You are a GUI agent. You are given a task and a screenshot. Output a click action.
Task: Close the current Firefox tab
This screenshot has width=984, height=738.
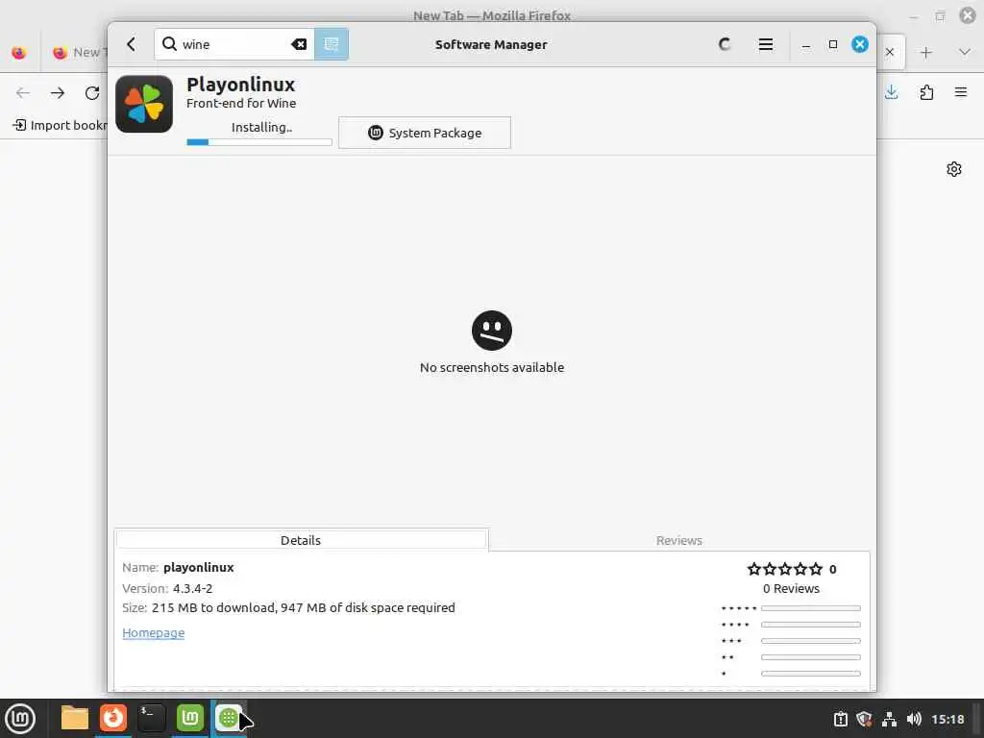pyautogui.click(x=890, y=52)
